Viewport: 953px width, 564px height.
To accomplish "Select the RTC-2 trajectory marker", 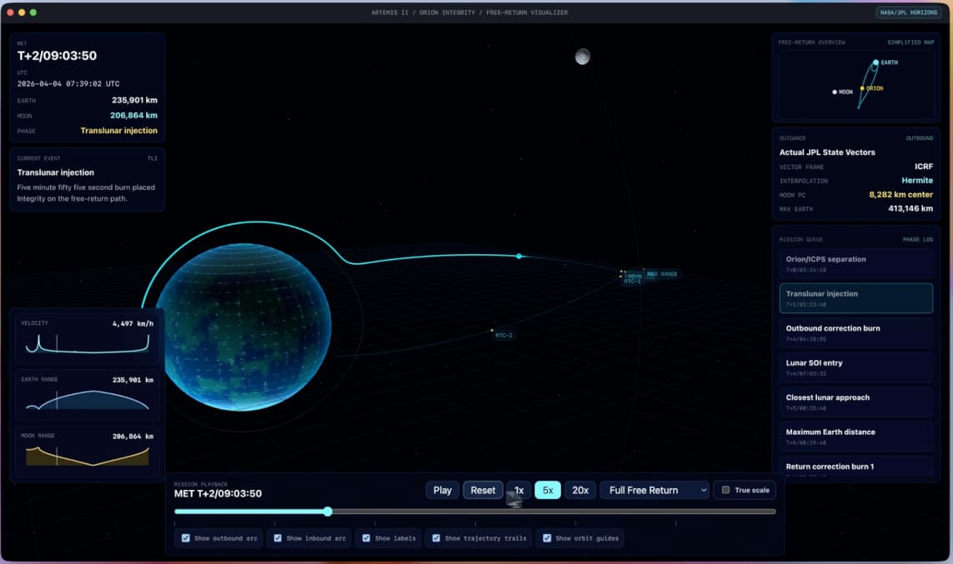I will click(x=502, y=335).
